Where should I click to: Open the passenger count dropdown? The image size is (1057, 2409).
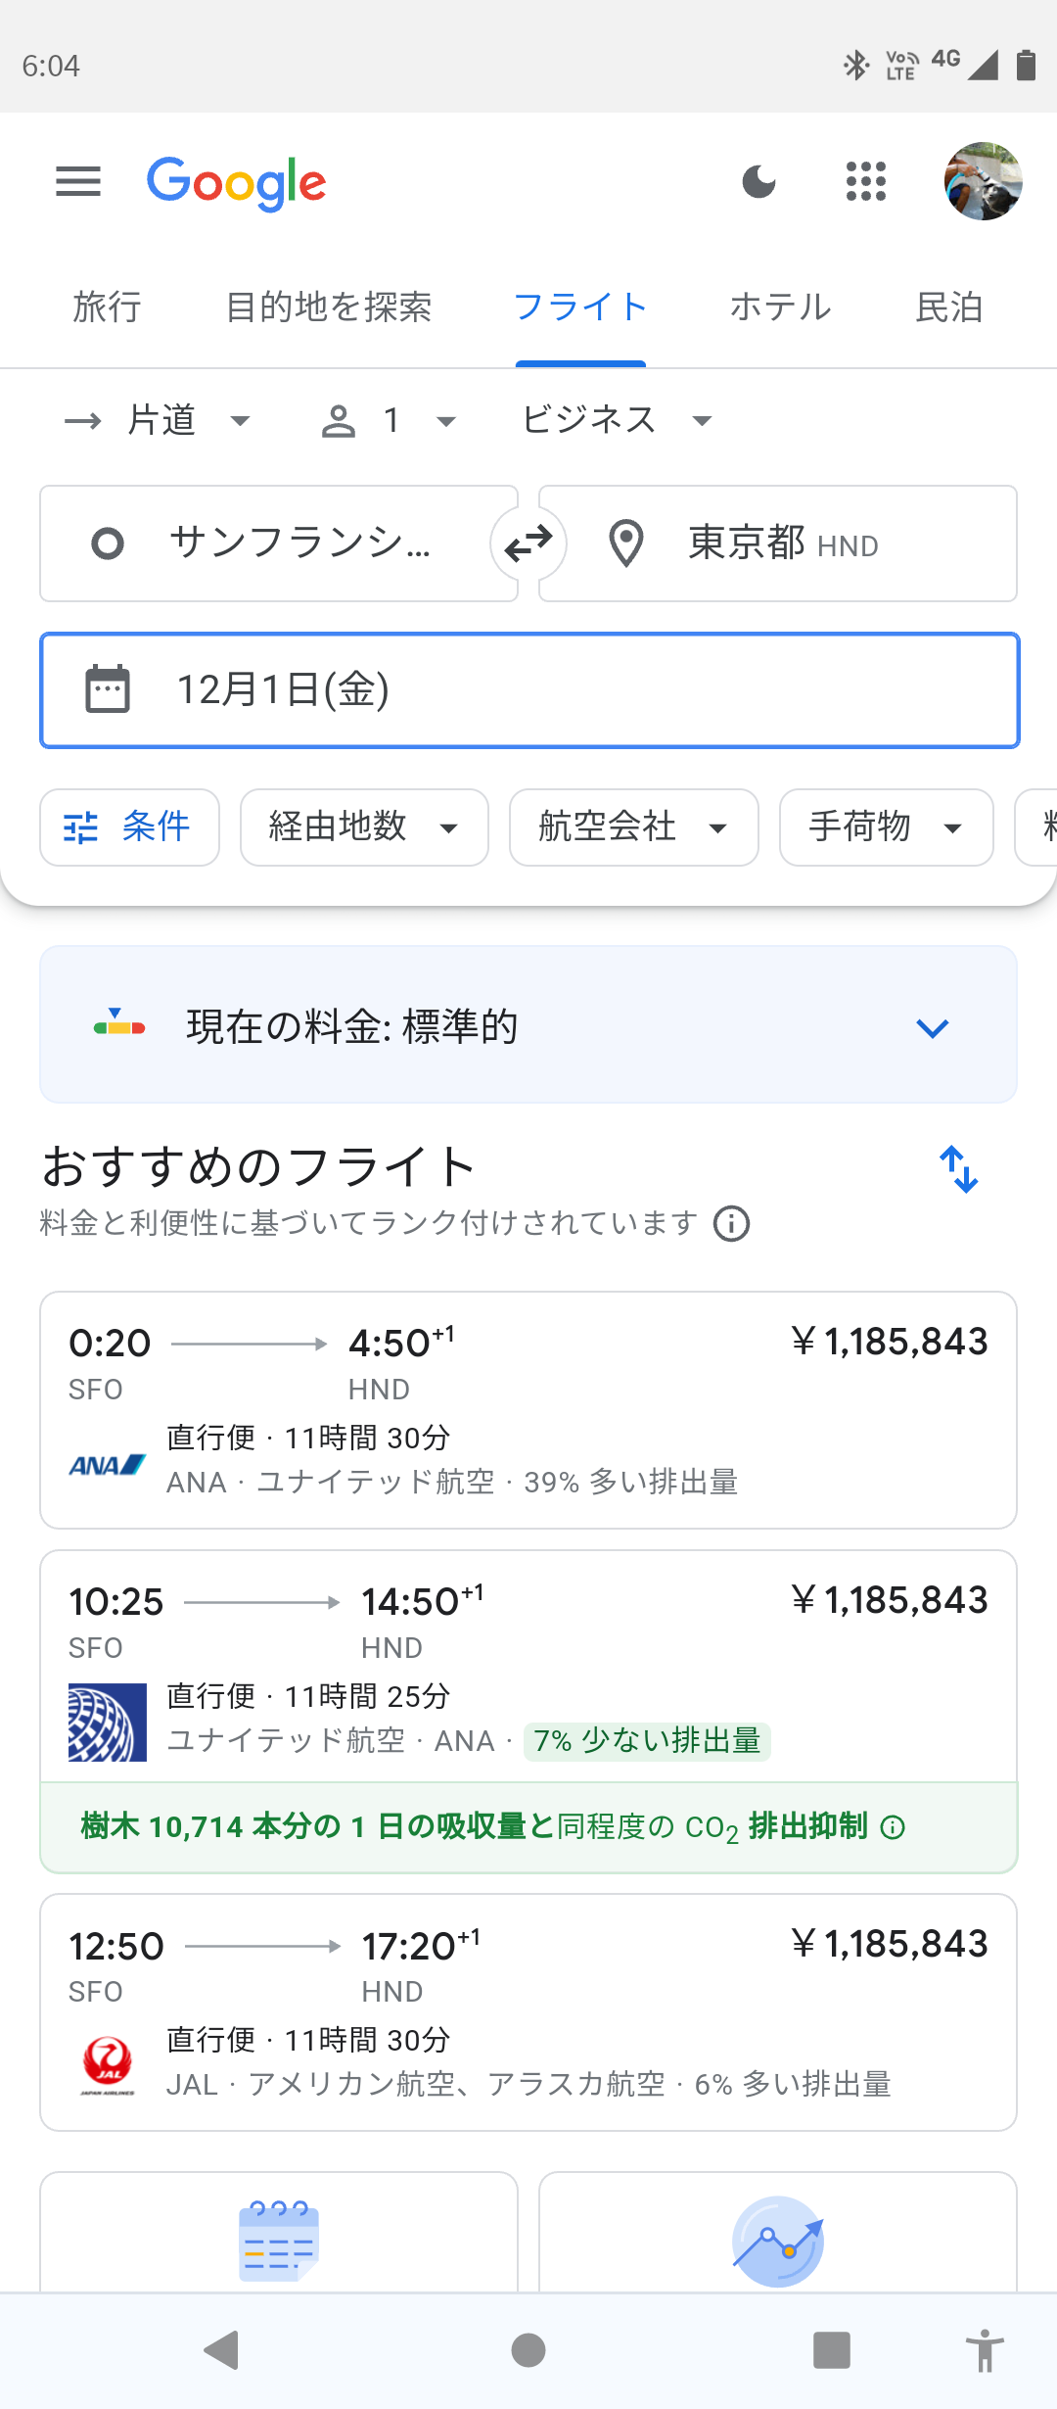pyautogui.click(x=390, y=421)
